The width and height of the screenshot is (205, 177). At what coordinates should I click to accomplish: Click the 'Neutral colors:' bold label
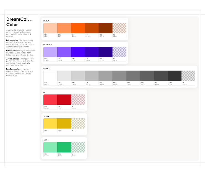pyautogui.click(x=12, y=50)
